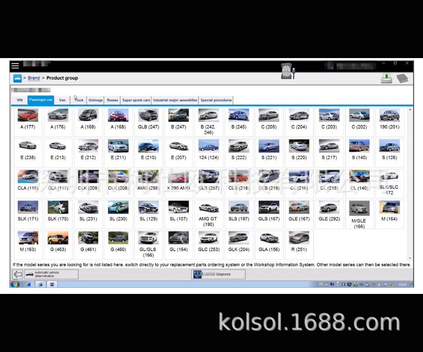Open the hamburger menu icon
The height and width of the screenshot is (352, 423).
point(15,66)
